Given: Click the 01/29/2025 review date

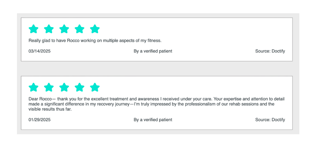Looking at the screenshot, I should tap(39, 120).
